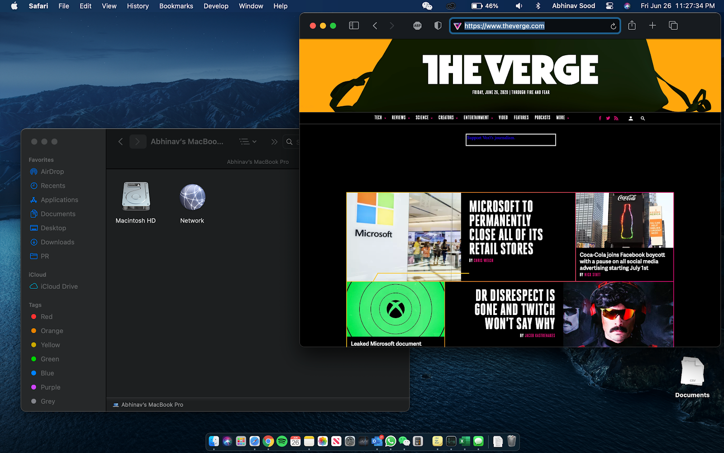
Task: Open the Window menu
Action: coord(251,6)
